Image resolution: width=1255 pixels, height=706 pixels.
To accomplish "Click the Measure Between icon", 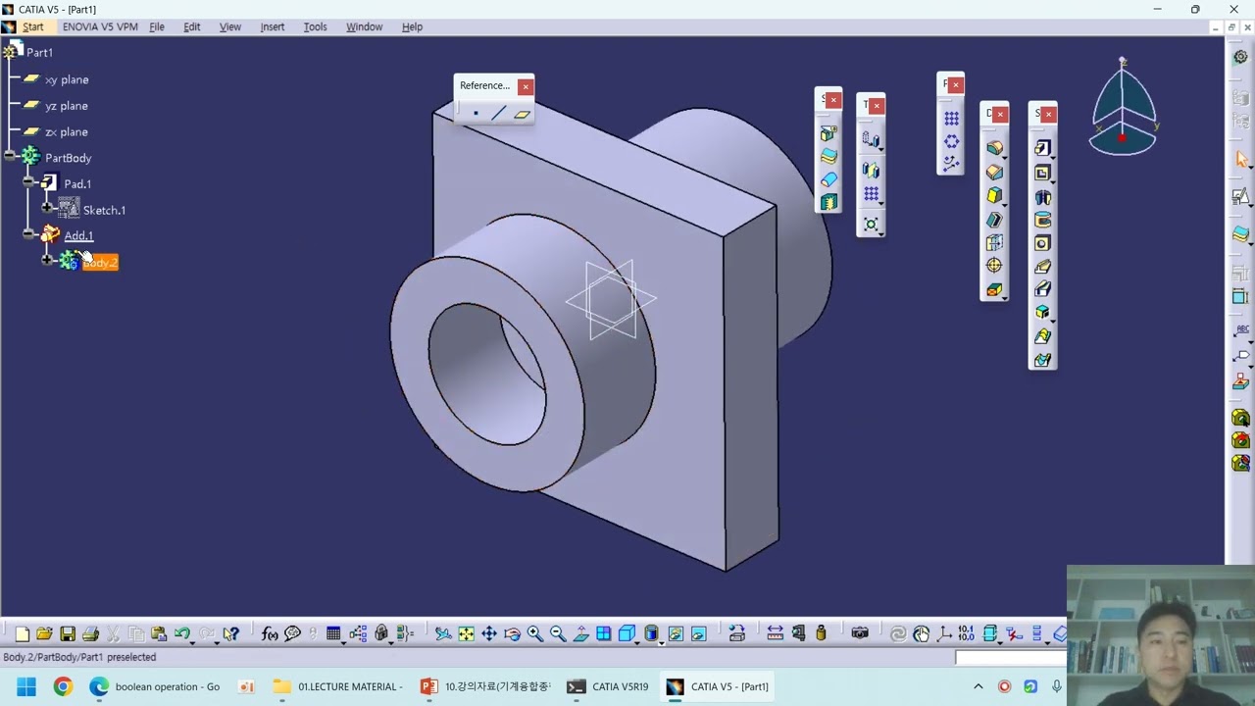I will pos(775,633).
